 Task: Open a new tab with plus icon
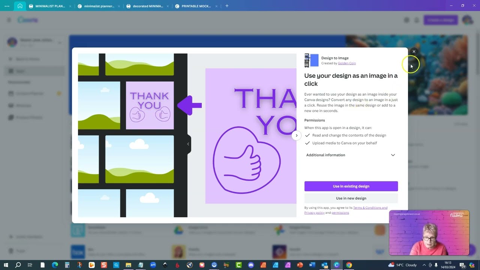(x=226, y=6)
